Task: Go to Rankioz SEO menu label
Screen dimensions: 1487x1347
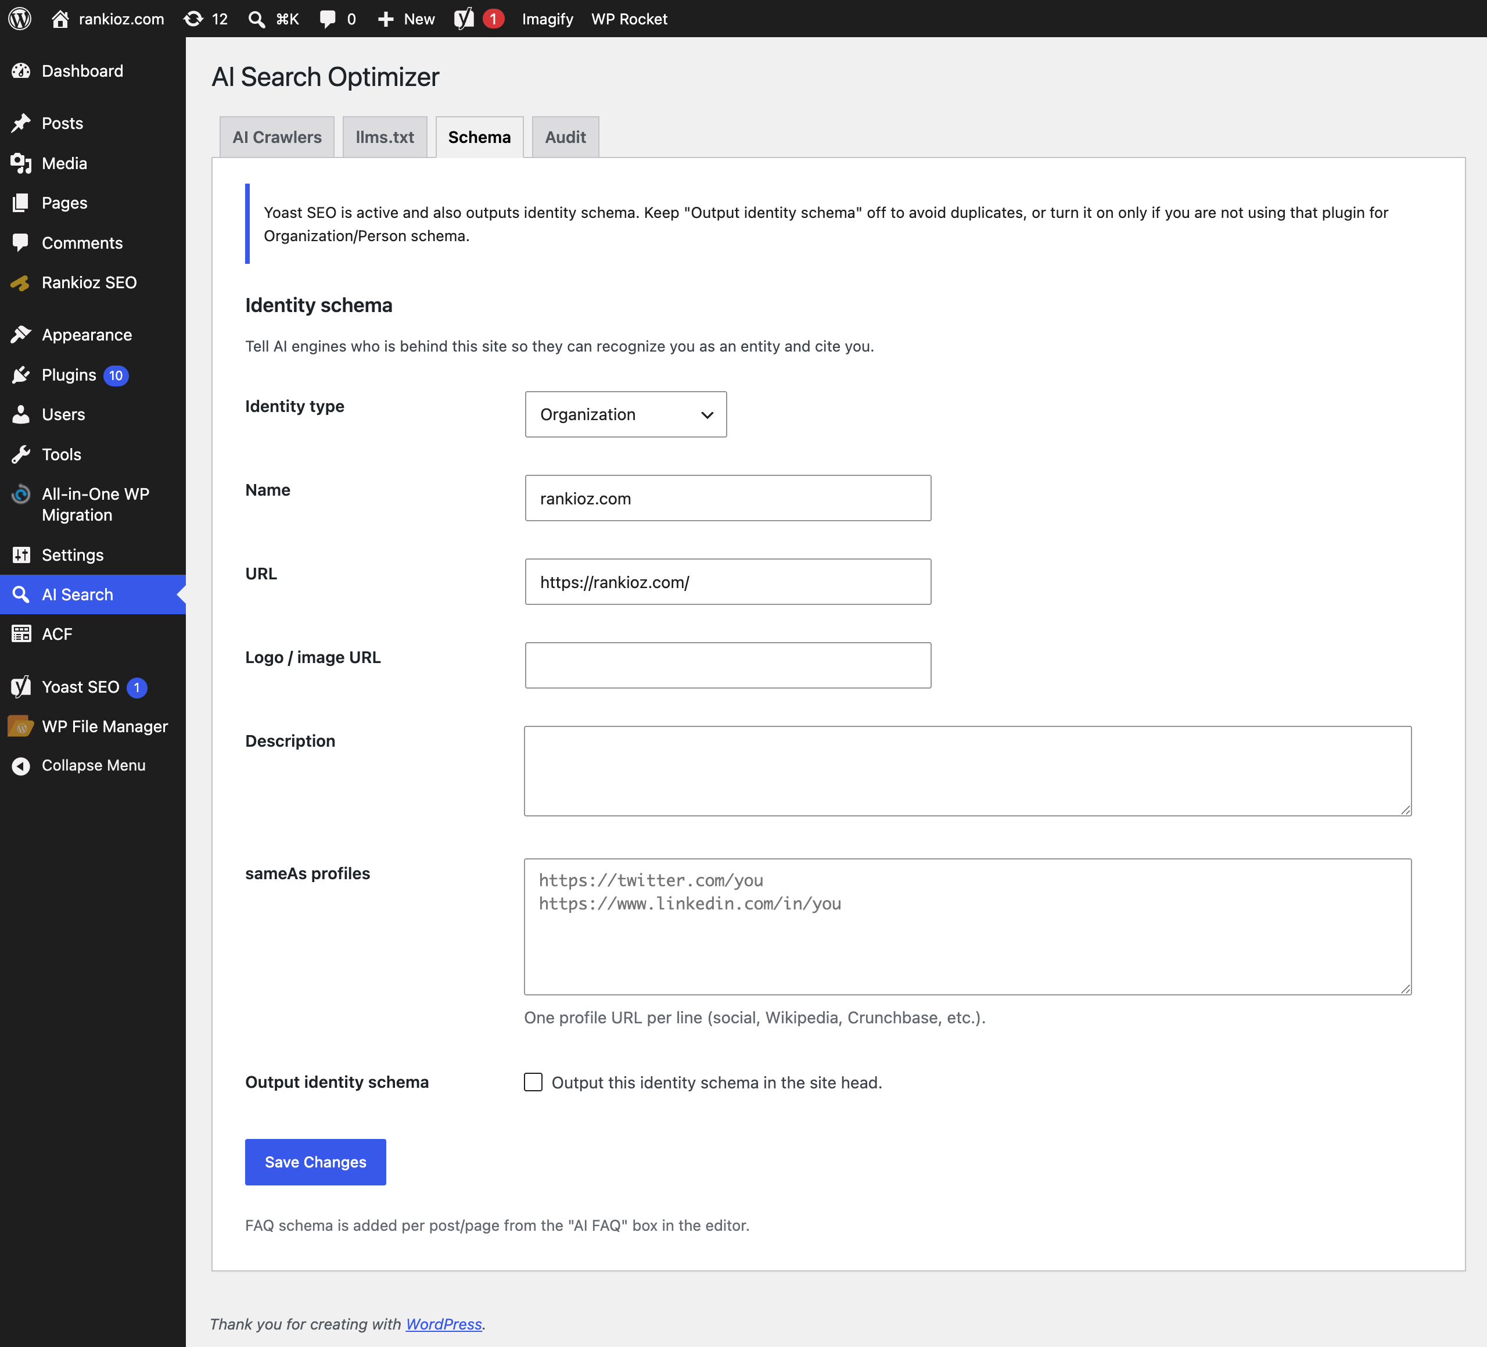Action: (89, 282)
